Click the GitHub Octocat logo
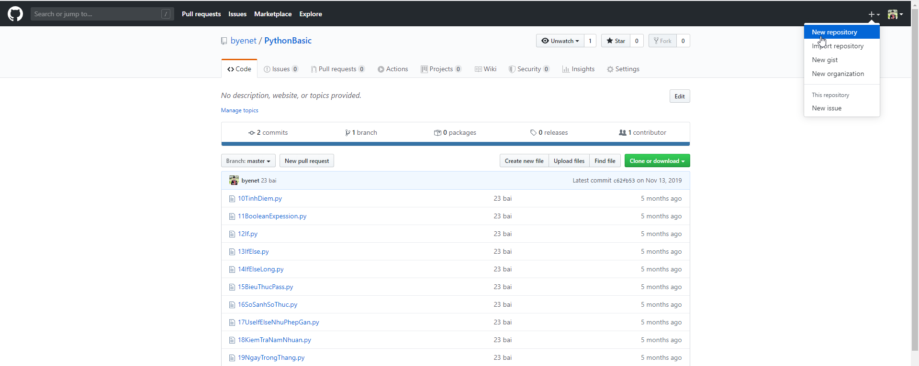 click(x=15, y=14)
